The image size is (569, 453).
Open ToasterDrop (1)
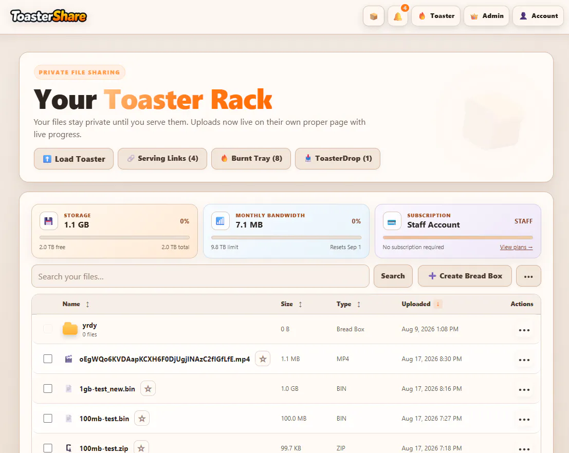338,159
